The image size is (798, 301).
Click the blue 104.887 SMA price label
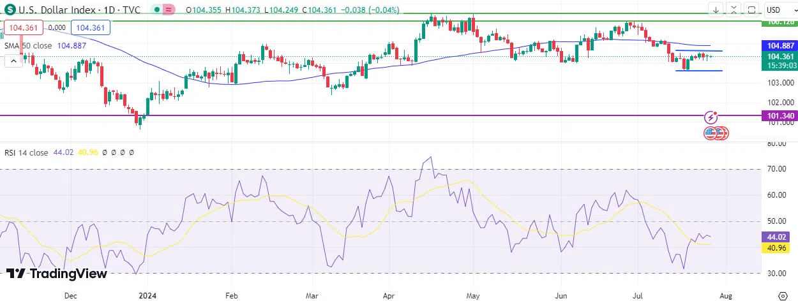(779, 46)
